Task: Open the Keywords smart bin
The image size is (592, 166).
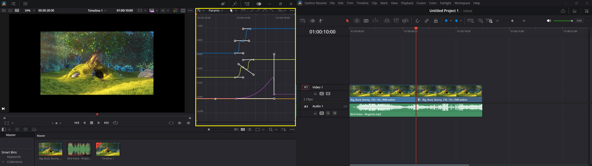Action: click(x=14, y=157)
